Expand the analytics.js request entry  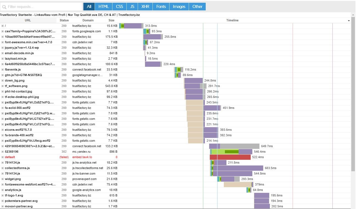tap(2, 190)
